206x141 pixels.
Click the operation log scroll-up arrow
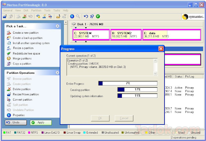point(155,60)
